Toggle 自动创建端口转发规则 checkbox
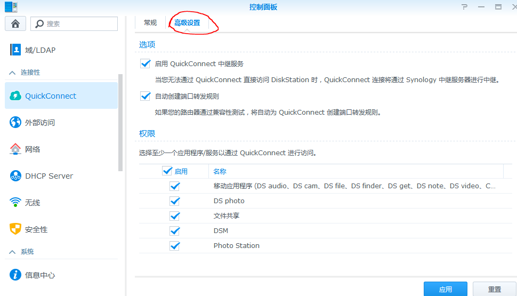Screen dimensions: 517x296 [146, 96]
